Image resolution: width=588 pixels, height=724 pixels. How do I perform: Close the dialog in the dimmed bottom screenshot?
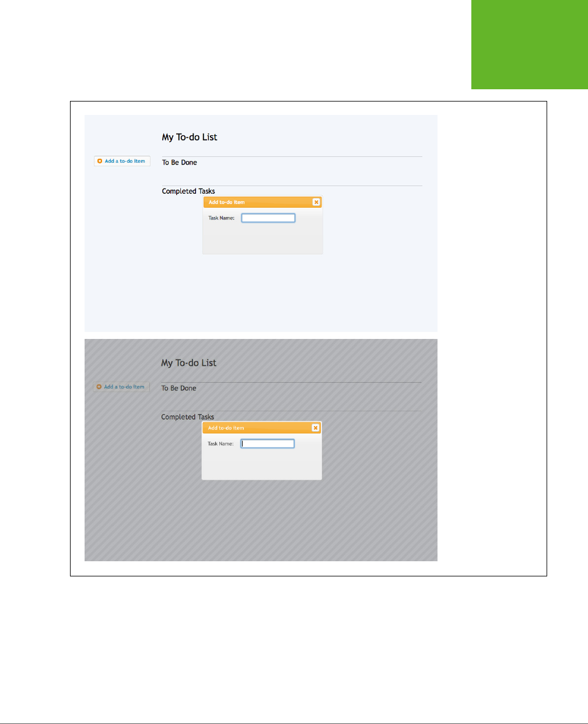pyautogui.click(x=316, y=428)
